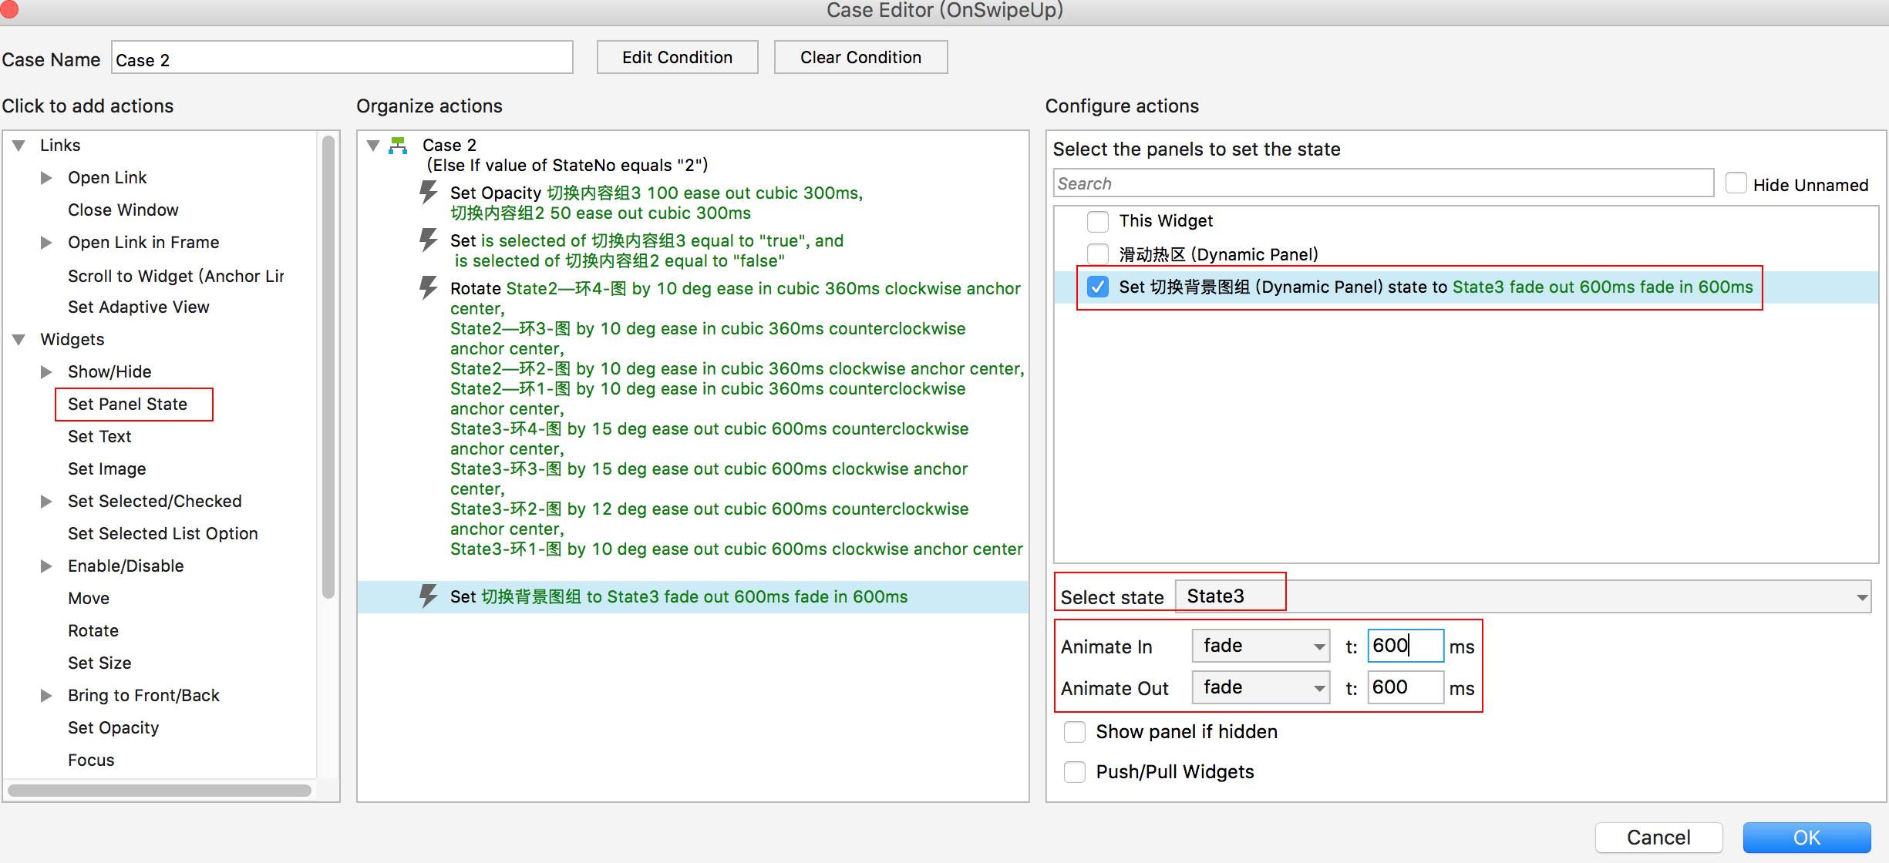Click the red window close button

[8, 9]
